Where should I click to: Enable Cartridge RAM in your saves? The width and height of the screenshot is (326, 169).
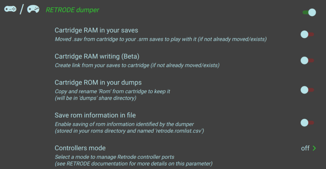(x=307, y=34)
